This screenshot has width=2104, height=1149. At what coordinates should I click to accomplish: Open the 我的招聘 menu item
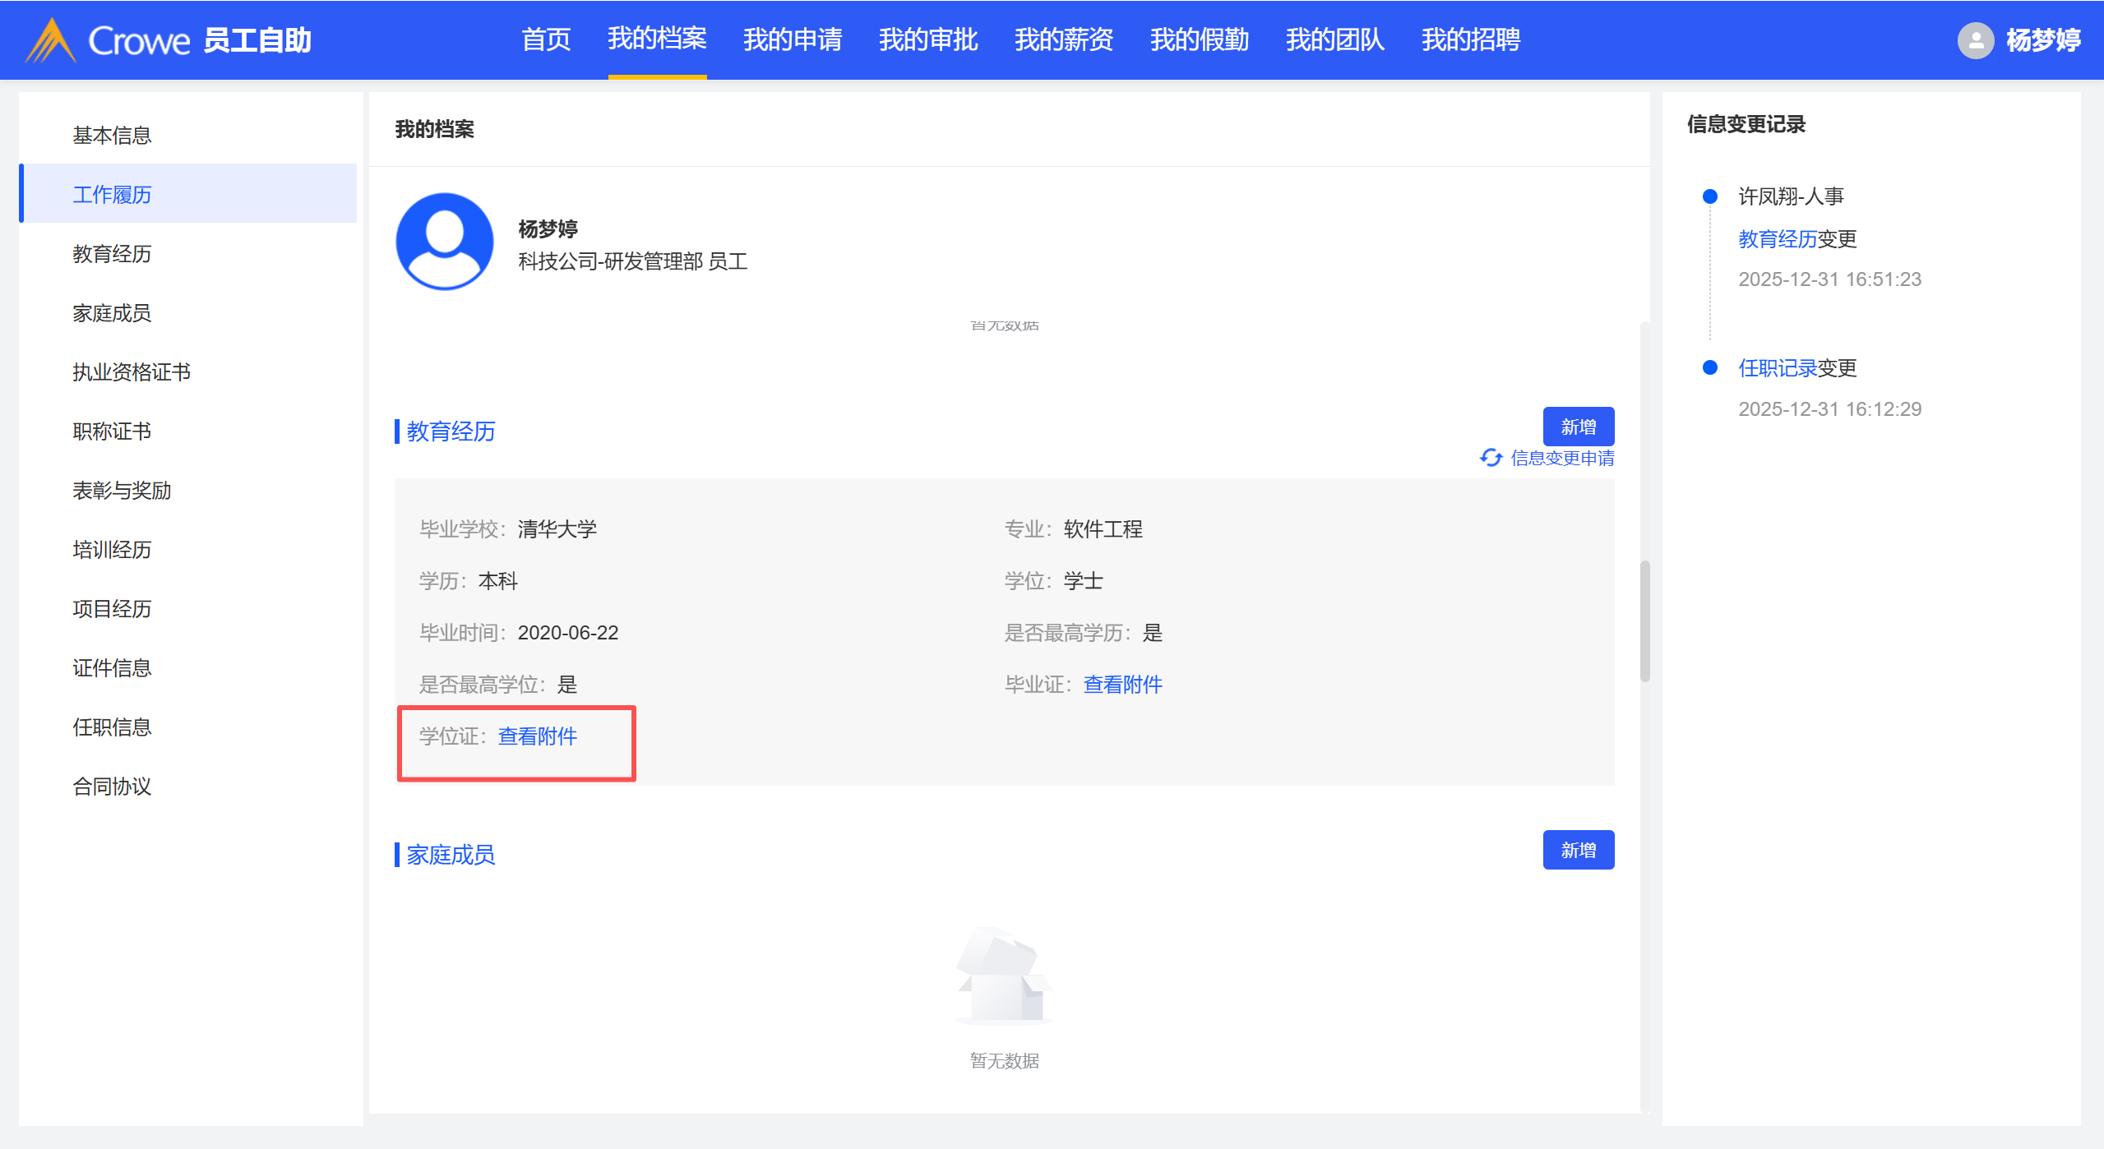[1470, 39]
